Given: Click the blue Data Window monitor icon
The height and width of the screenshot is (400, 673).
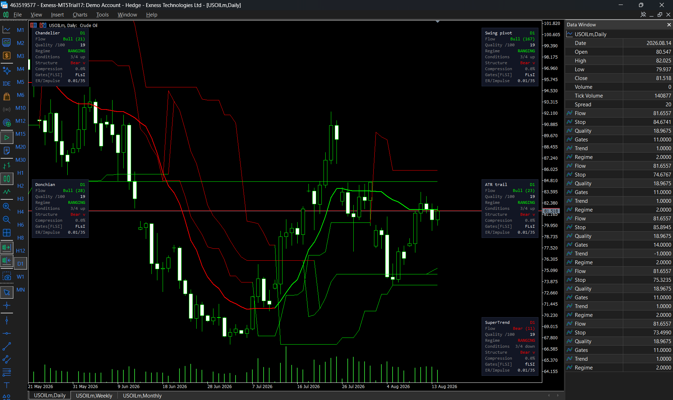Looking at the screenshot, I should tap(7, 43).
